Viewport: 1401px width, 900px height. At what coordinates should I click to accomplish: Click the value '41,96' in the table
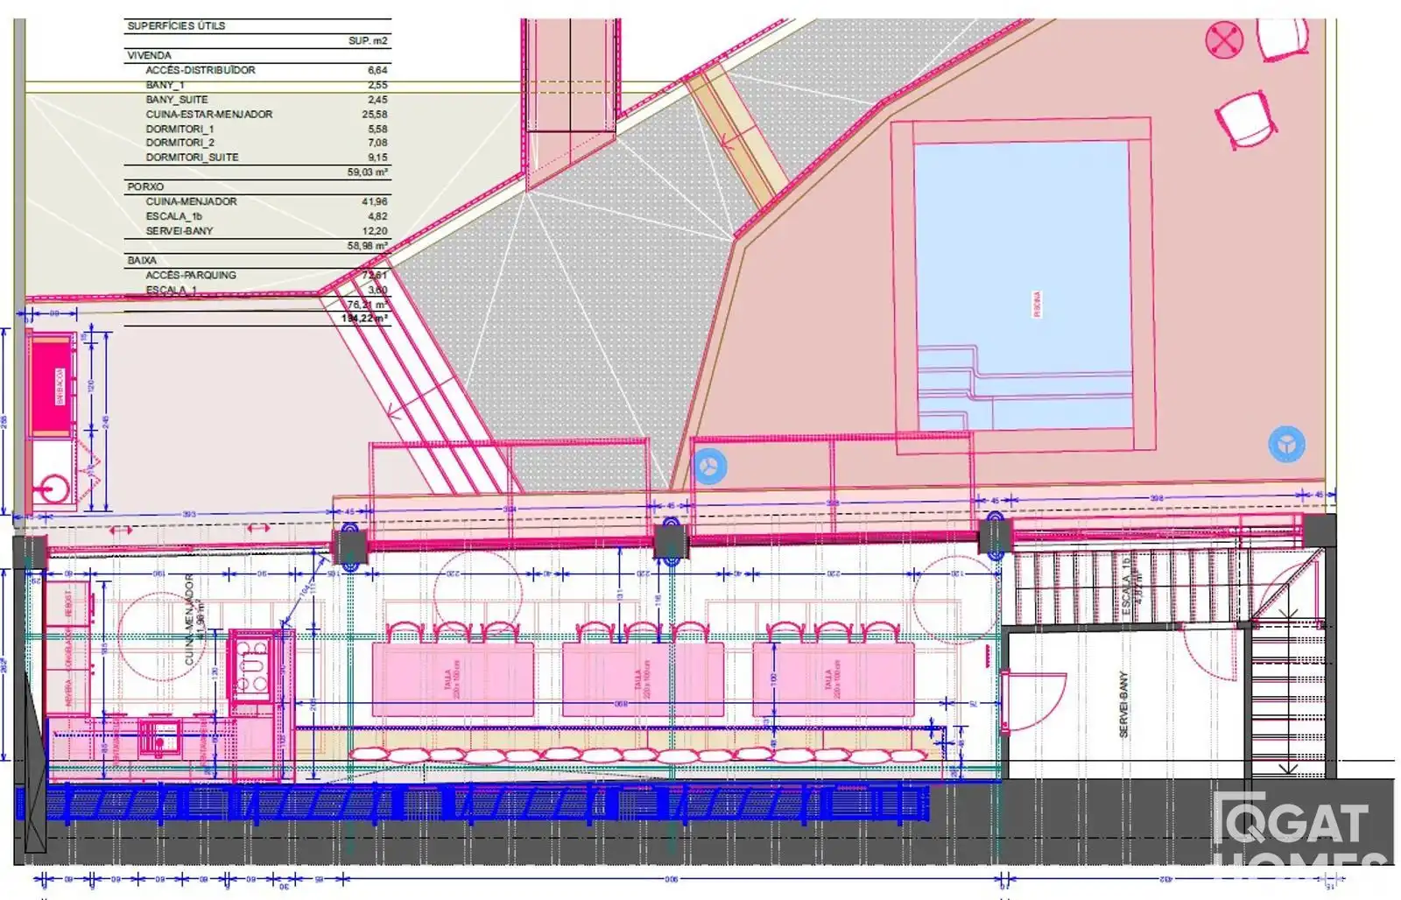pos(375,201)
